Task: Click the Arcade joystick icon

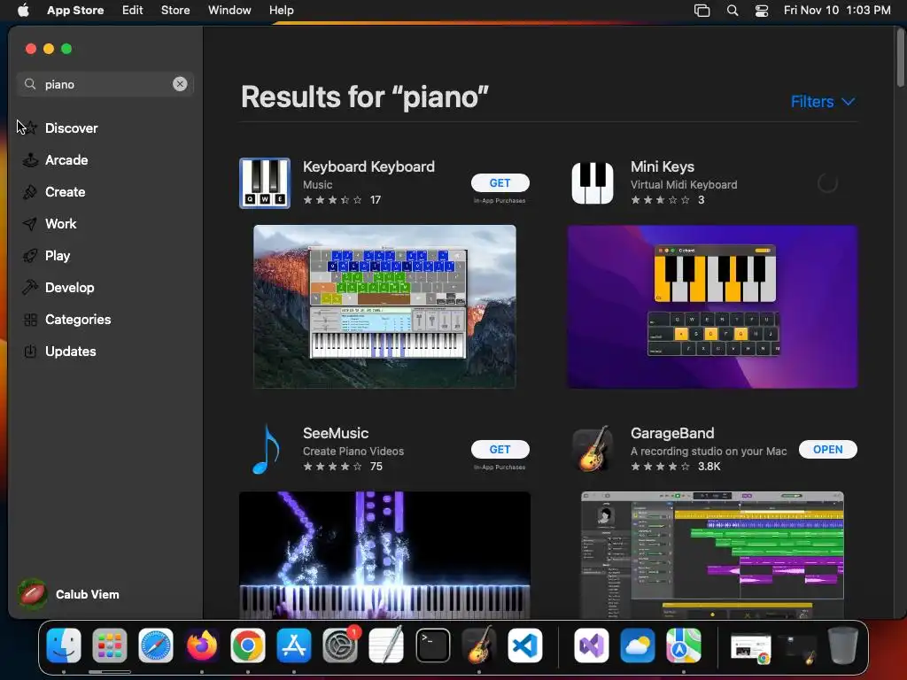Action: click(x=30, y=160)
